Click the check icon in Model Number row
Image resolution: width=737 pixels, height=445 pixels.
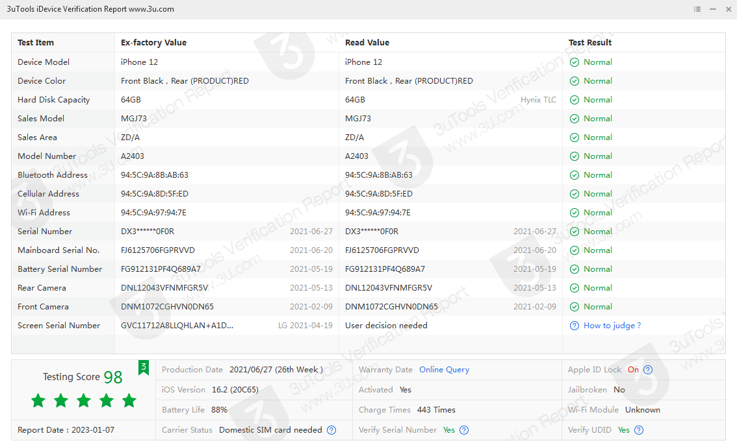575,156
